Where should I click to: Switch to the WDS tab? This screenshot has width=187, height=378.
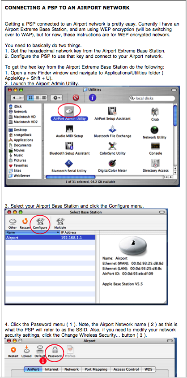pos(149,369)
